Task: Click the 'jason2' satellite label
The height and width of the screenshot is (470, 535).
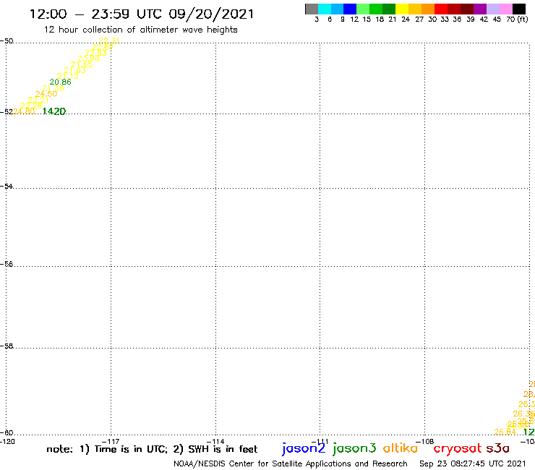Action: [304, 448]
